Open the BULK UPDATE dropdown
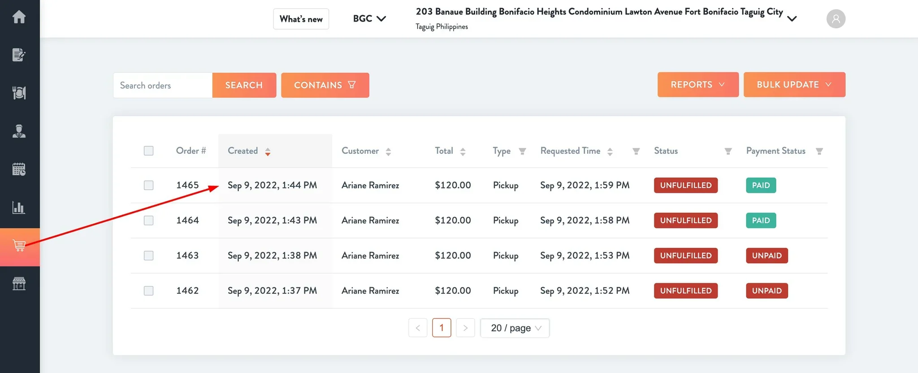Screen dimensions: 918x373 794,85
